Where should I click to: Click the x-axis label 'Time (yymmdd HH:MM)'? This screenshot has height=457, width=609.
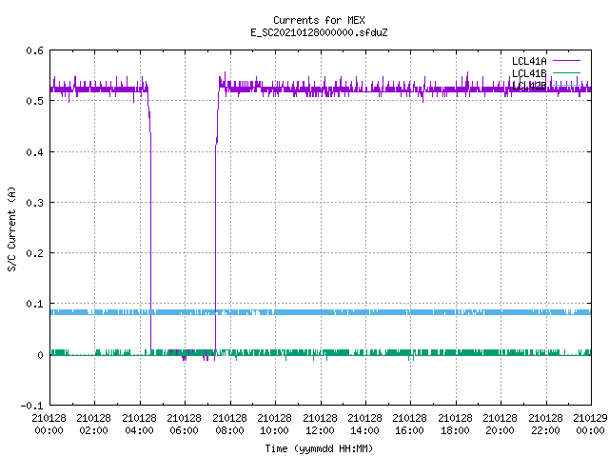[319, 448]
